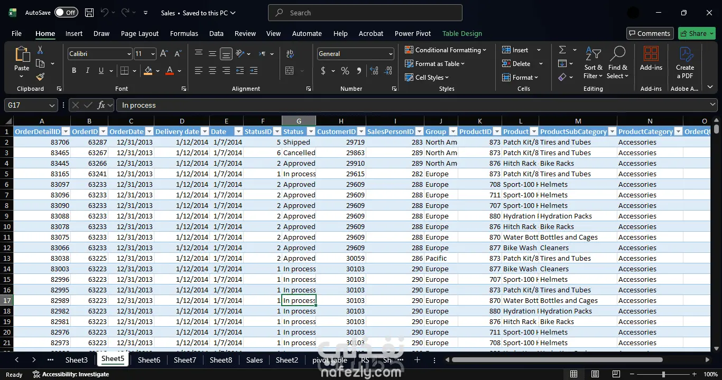Apply Comma Style number format
Viewport: 722px width, 380px height.
click(359, 71)
